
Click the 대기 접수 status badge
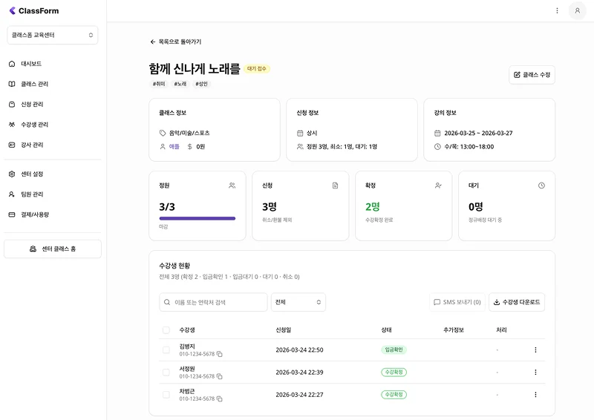pos(256,68)
